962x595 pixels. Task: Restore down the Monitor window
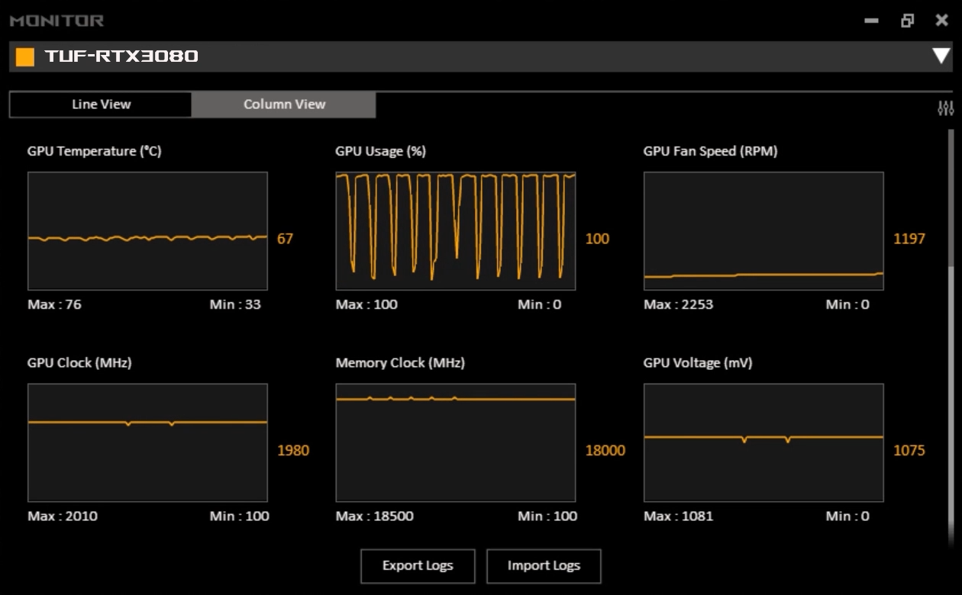tap(907, 21)
